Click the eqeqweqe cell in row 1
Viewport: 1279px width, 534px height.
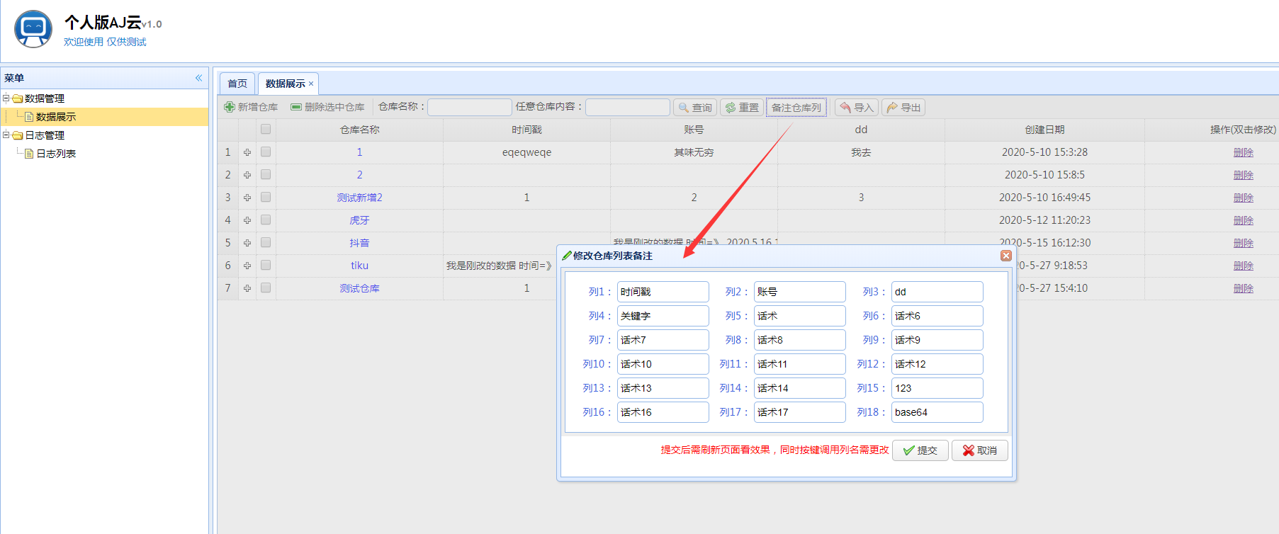pos(526,152)
